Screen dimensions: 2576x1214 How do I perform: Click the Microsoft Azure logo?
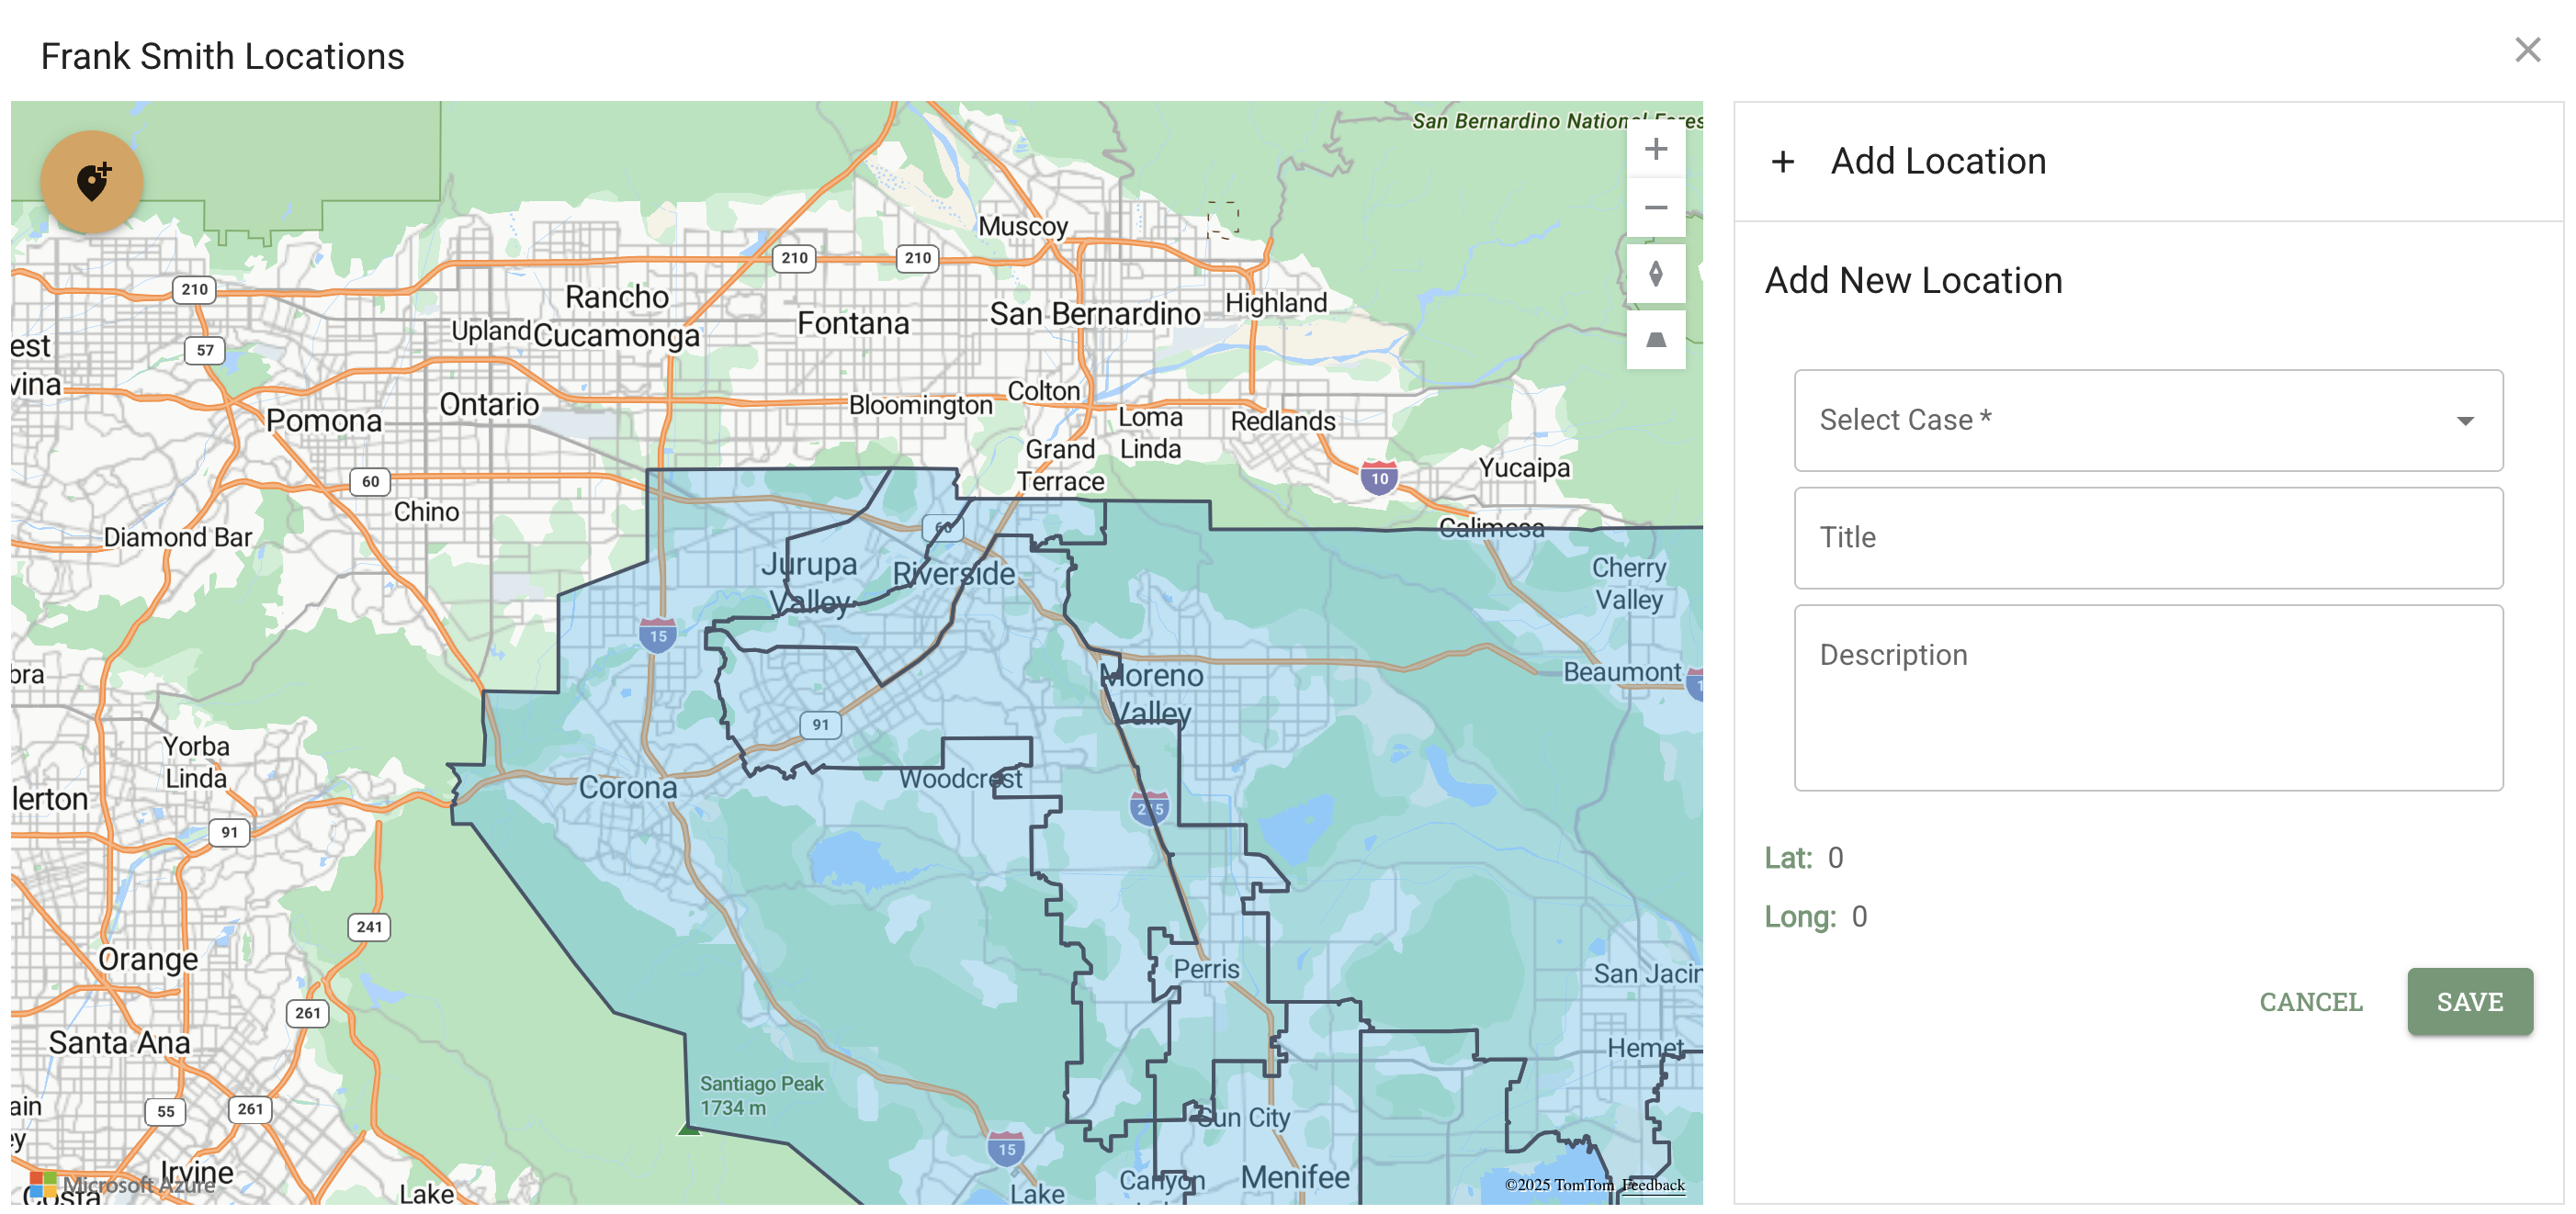coord(44,1184)
